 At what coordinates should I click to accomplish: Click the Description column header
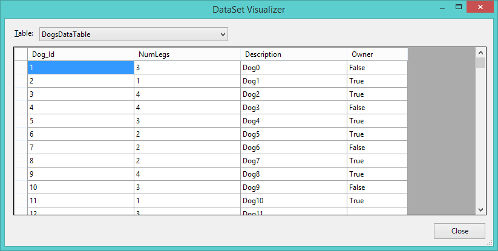293,54
